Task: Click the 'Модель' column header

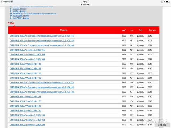Action: coord(64,30)
